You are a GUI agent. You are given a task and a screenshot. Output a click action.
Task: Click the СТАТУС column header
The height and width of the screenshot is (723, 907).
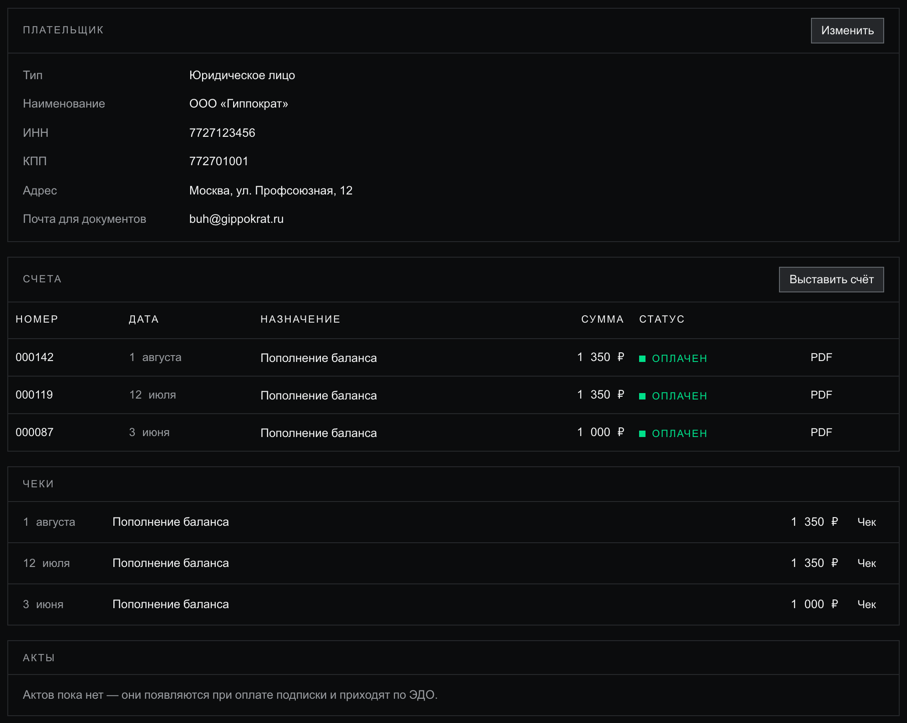coord(662,319)
